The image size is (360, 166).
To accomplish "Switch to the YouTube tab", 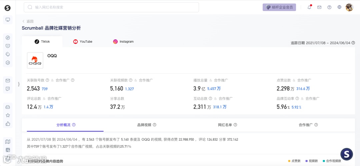I will pyautogui.click(x=83, y=42).
